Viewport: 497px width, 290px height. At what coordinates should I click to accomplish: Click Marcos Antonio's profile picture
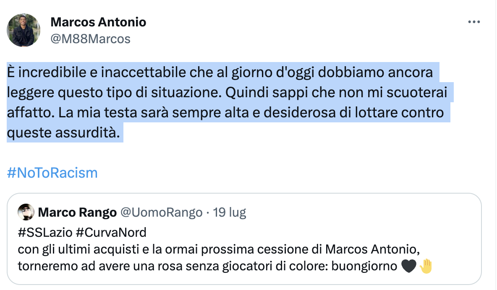pos(23,30)
